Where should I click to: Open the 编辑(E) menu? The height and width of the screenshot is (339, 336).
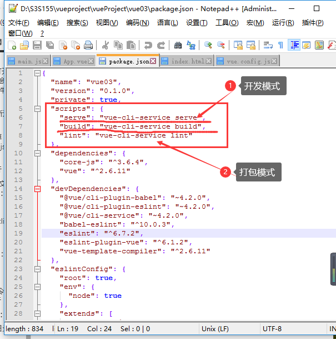(x=48, y=23)
